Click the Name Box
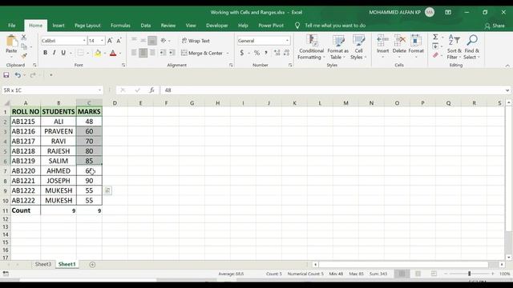The height and width of the screenshot is (288, 513). coord(52,90)
